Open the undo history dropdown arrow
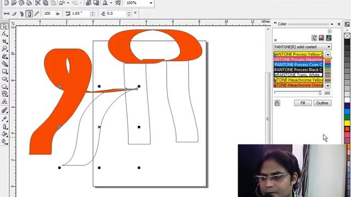Screen dimensions: 351x197 (68, 3)
